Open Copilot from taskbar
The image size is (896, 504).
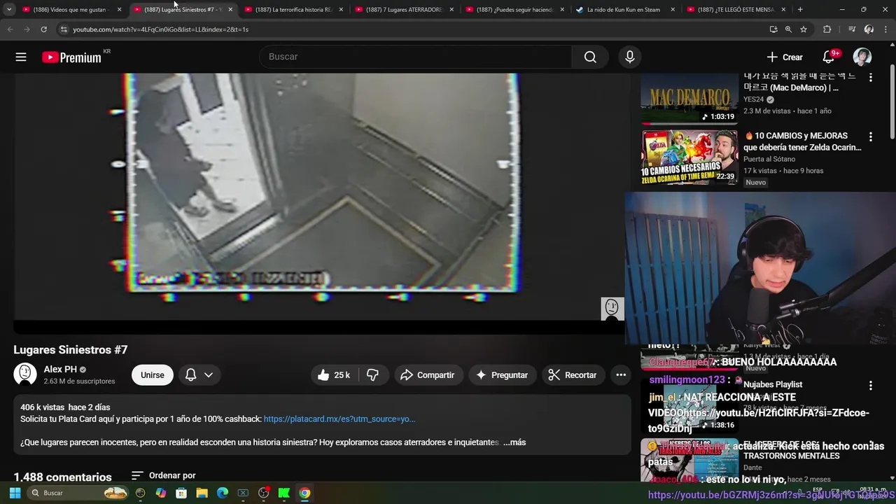[161, 493]
